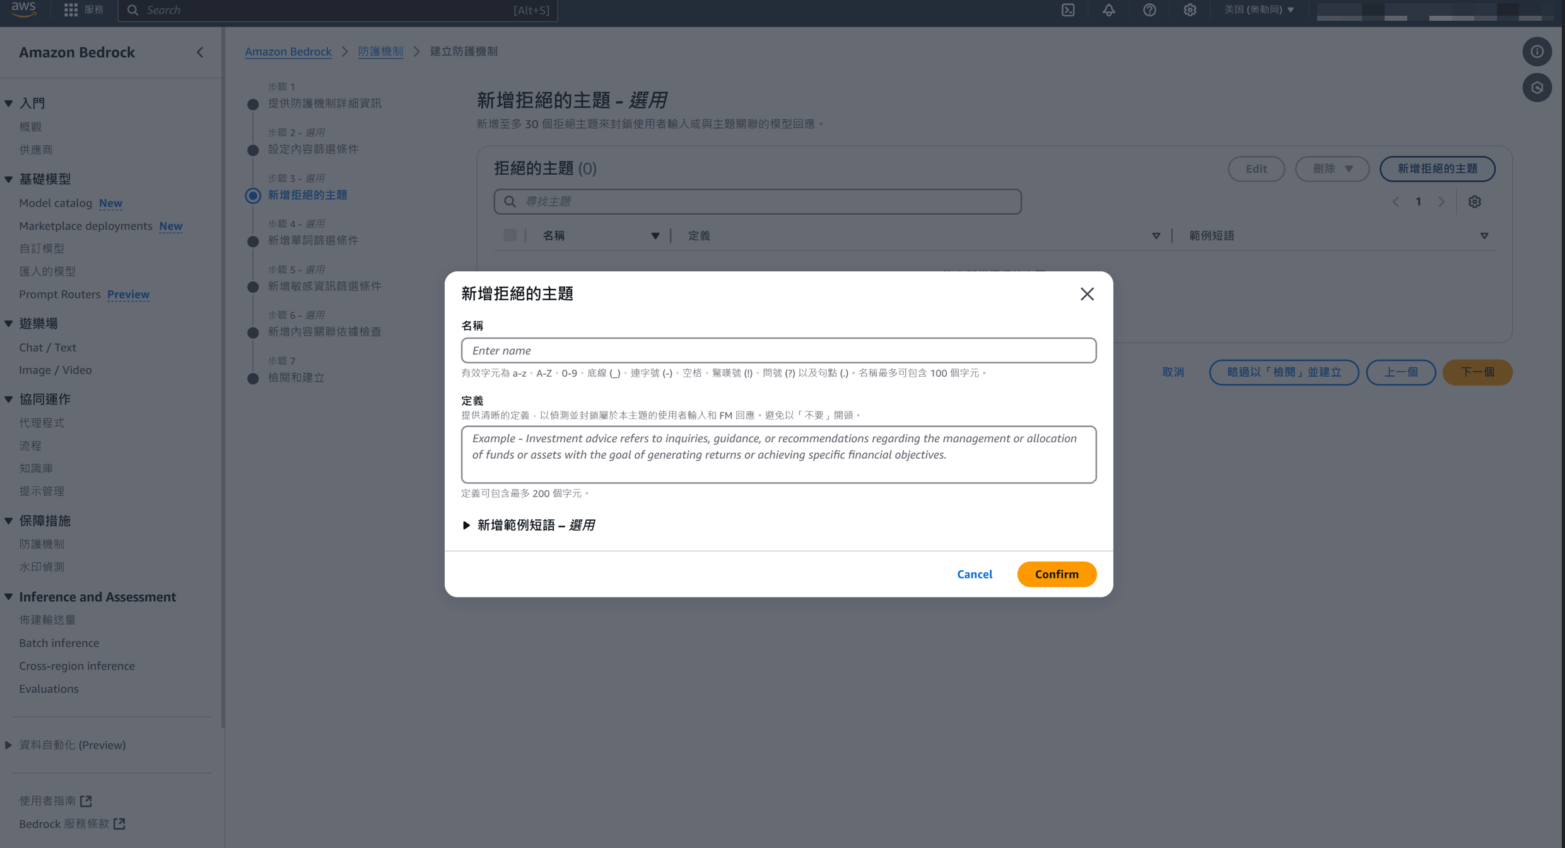
Task: Open the help question mark icon
Action: pyautogui.click(x=1149, y=10)
